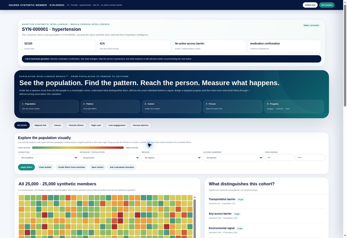Open the Sponsor / Population dropdown

click(110, 158)
